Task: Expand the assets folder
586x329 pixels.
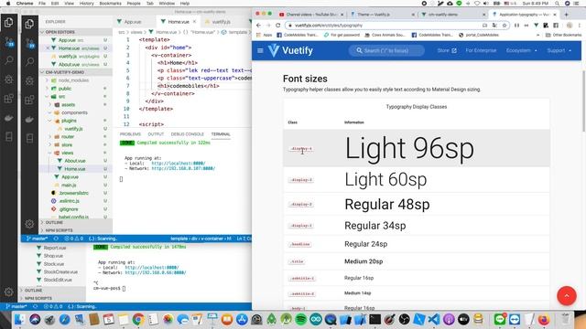Action: pos(68,105)
